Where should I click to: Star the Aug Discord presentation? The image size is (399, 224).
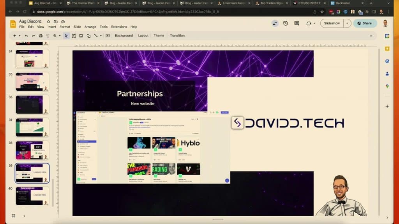tap(49, 22)
